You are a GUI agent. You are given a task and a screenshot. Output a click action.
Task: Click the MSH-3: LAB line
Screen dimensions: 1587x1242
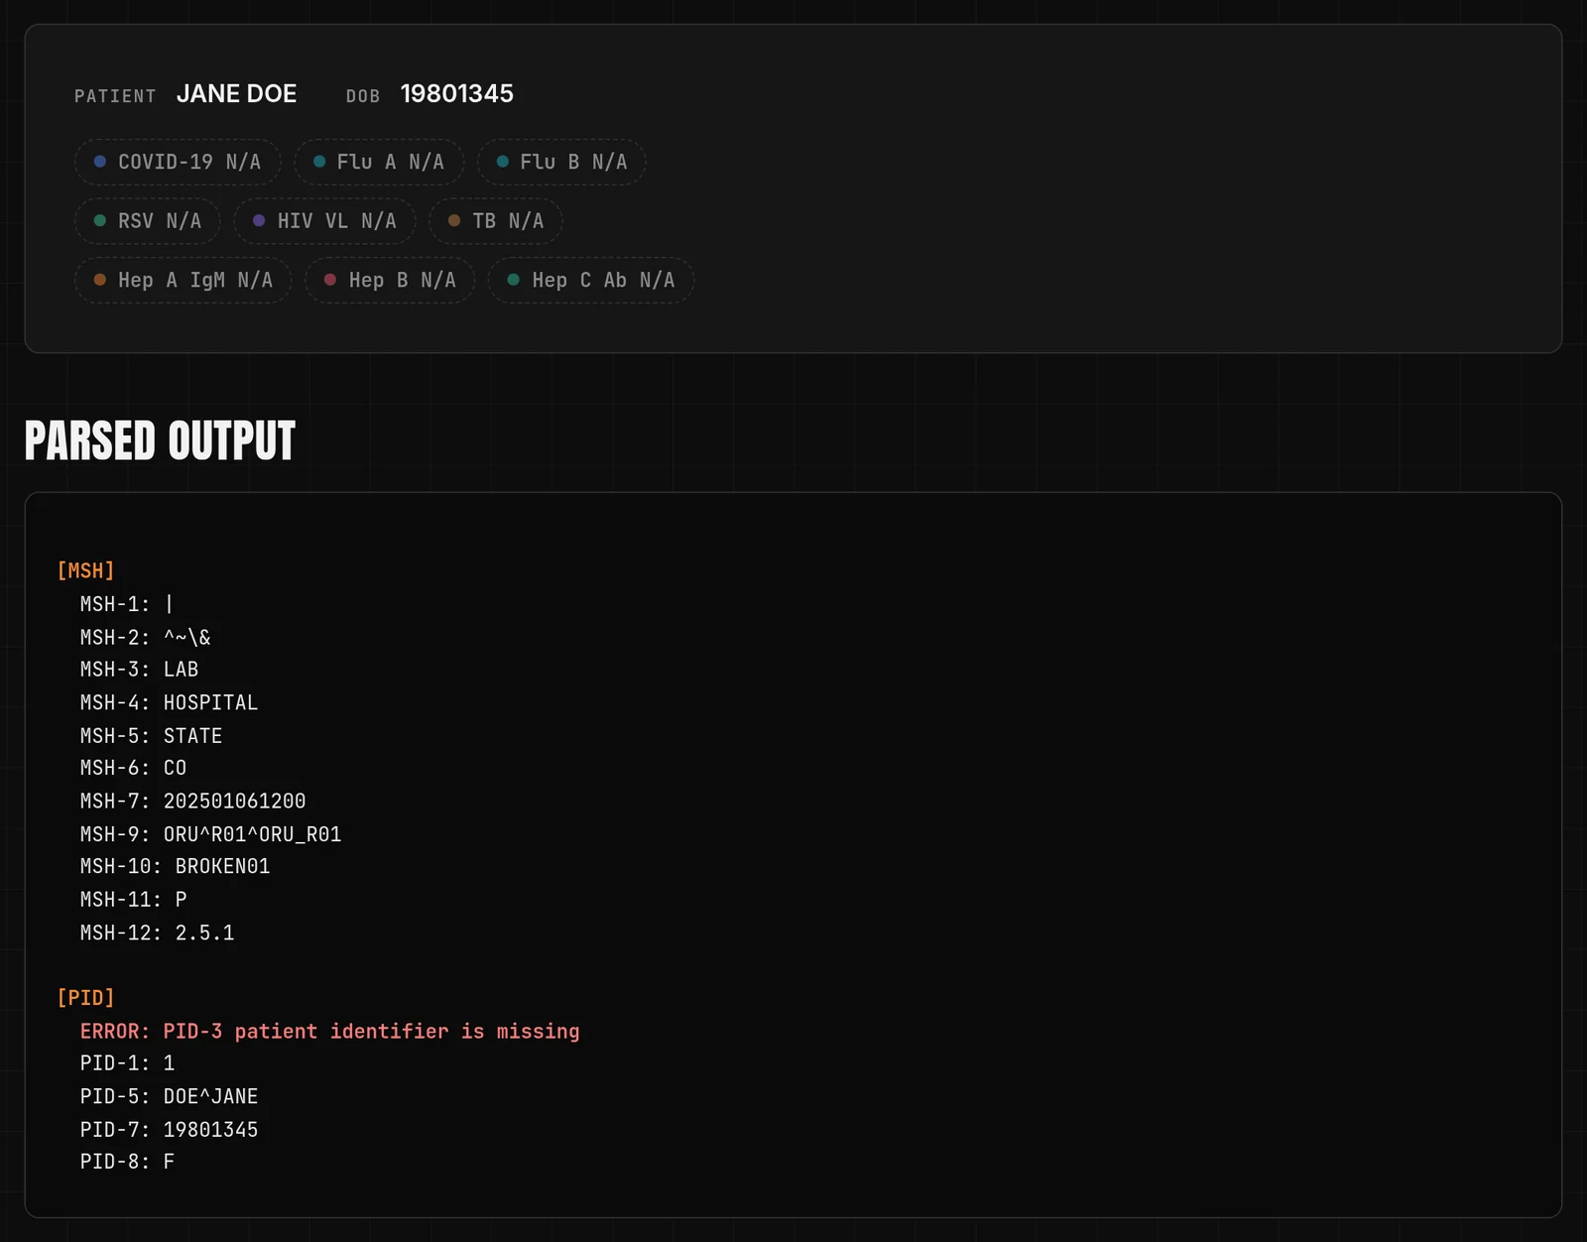pos(140,670)
